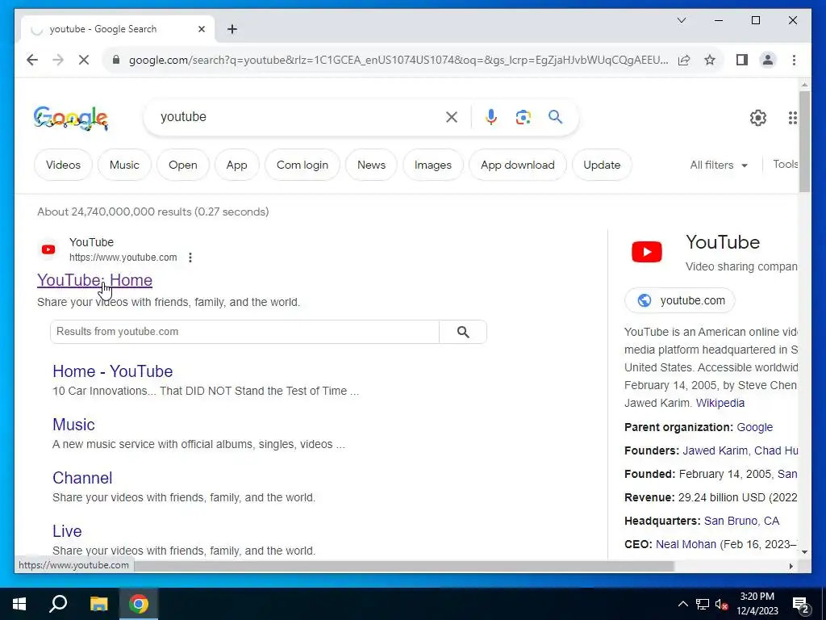This screenshot has width=826, height=620.
Task: Filter results by Videos
Action: pos(63,165)
